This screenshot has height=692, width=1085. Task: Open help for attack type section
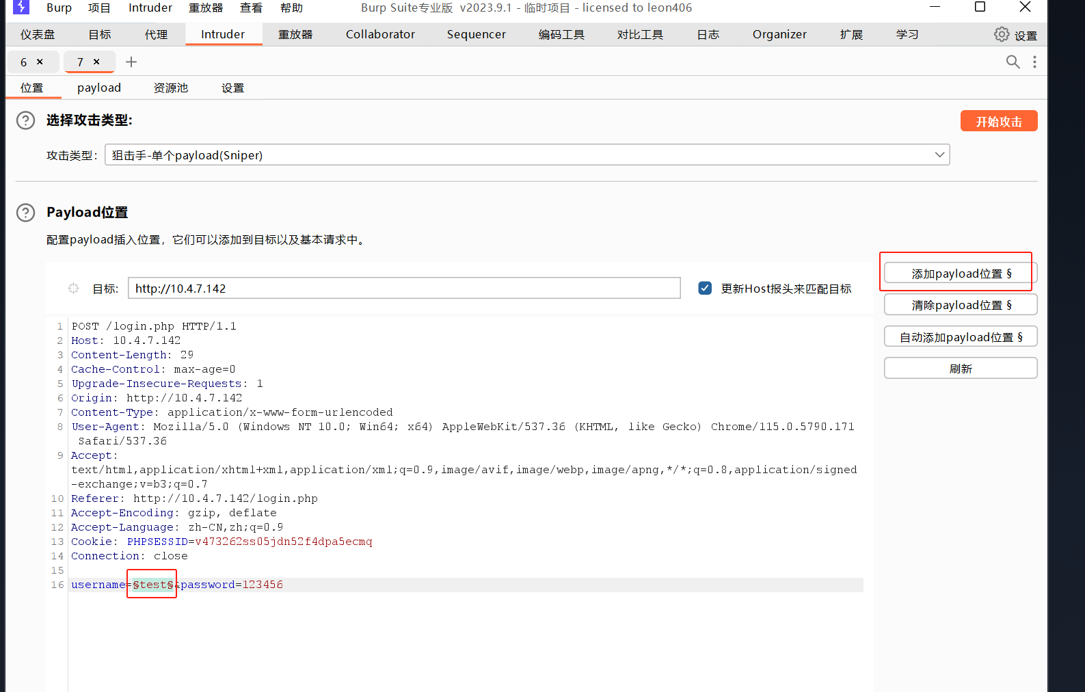click(x=25, y=120)
